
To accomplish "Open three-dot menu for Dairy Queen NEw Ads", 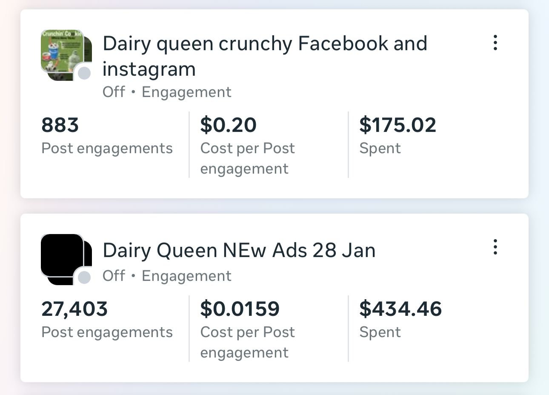I will tap(495, 247).
